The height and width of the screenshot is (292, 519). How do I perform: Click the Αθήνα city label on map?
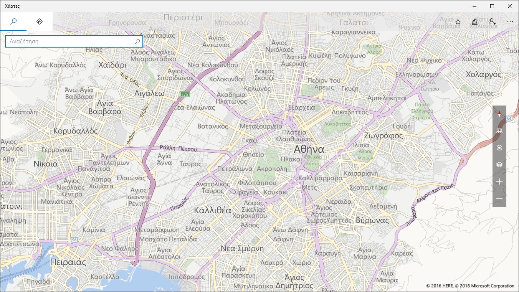[x=309, y=149]
